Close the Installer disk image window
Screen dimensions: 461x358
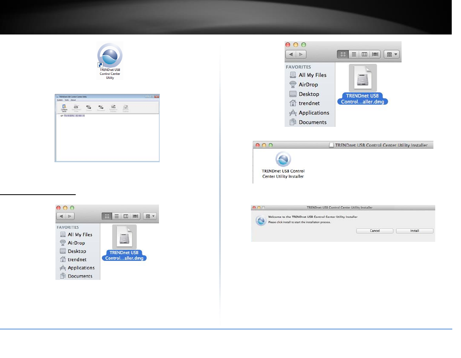pos(258,145)
